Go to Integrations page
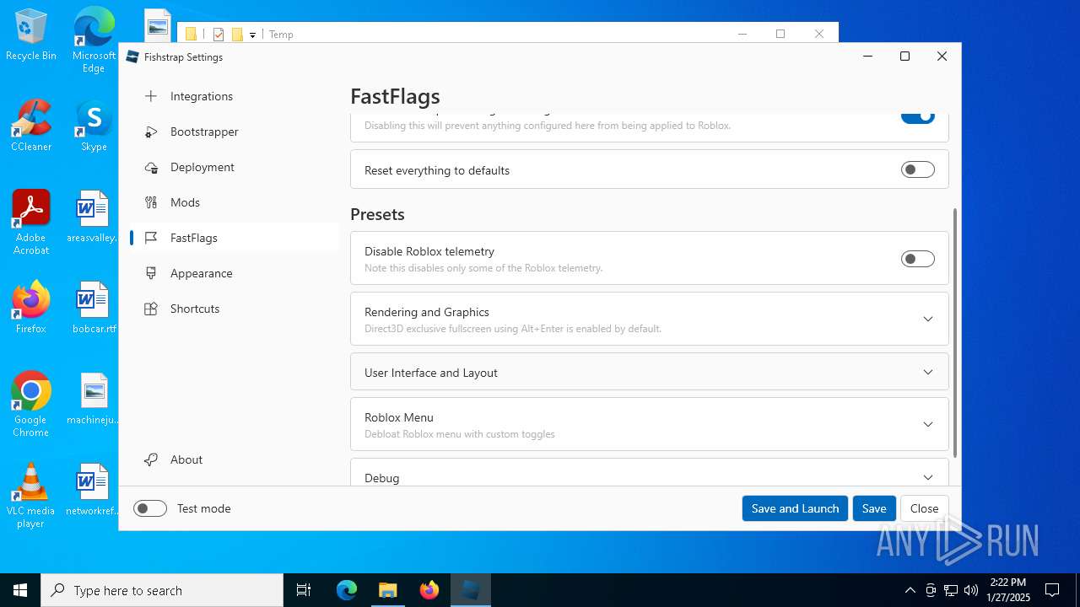The height and width of the screenshot is (607, 1080). (234, 96)
